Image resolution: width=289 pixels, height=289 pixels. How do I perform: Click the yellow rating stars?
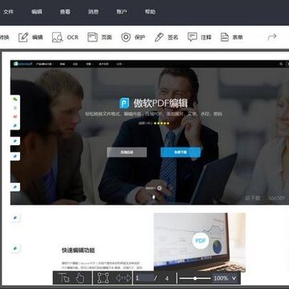(161, 124)
